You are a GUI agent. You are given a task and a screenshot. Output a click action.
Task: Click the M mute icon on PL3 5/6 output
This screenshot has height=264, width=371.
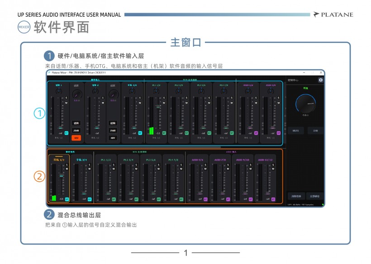pyautogui.click(x=158, y=169)
